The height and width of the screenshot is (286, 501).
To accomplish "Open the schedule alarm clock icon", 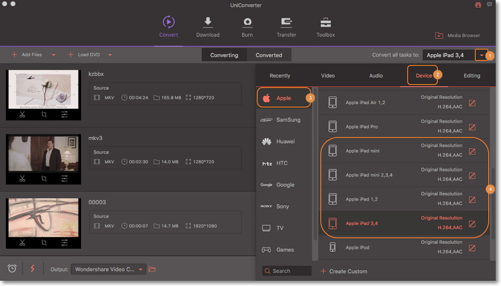I will click(12, 269).
